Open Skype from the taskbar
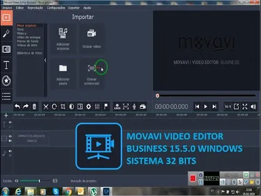The image size is (261, 196). tap(55, 192)
